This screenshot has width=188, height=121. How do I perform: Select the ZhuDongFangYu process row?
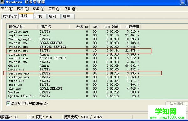click(x=74, y=39)
